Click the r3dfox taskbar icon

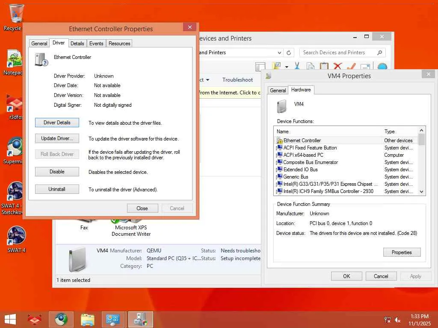(35, 319)
